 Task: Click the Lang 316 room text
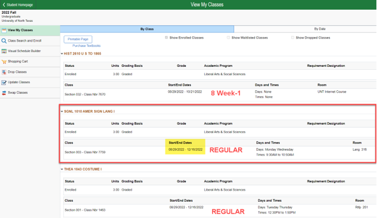359,149
